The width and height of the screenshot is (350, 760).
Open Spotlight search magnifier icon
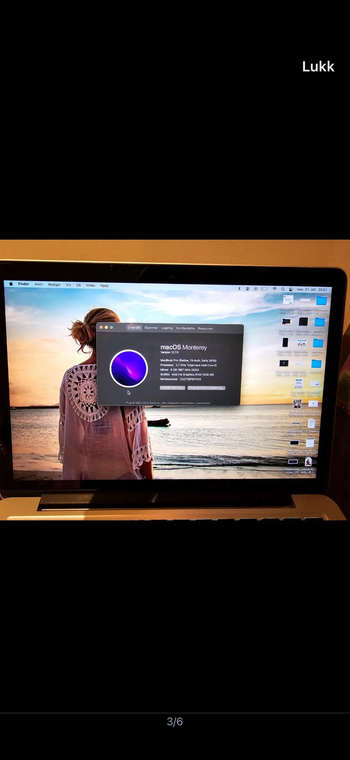tap(283, 289)
